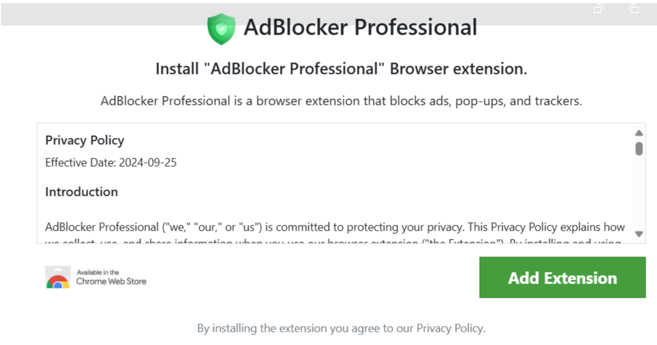
Task: Click the empty privacy policy scrollbar track
Action: [639, 196]
